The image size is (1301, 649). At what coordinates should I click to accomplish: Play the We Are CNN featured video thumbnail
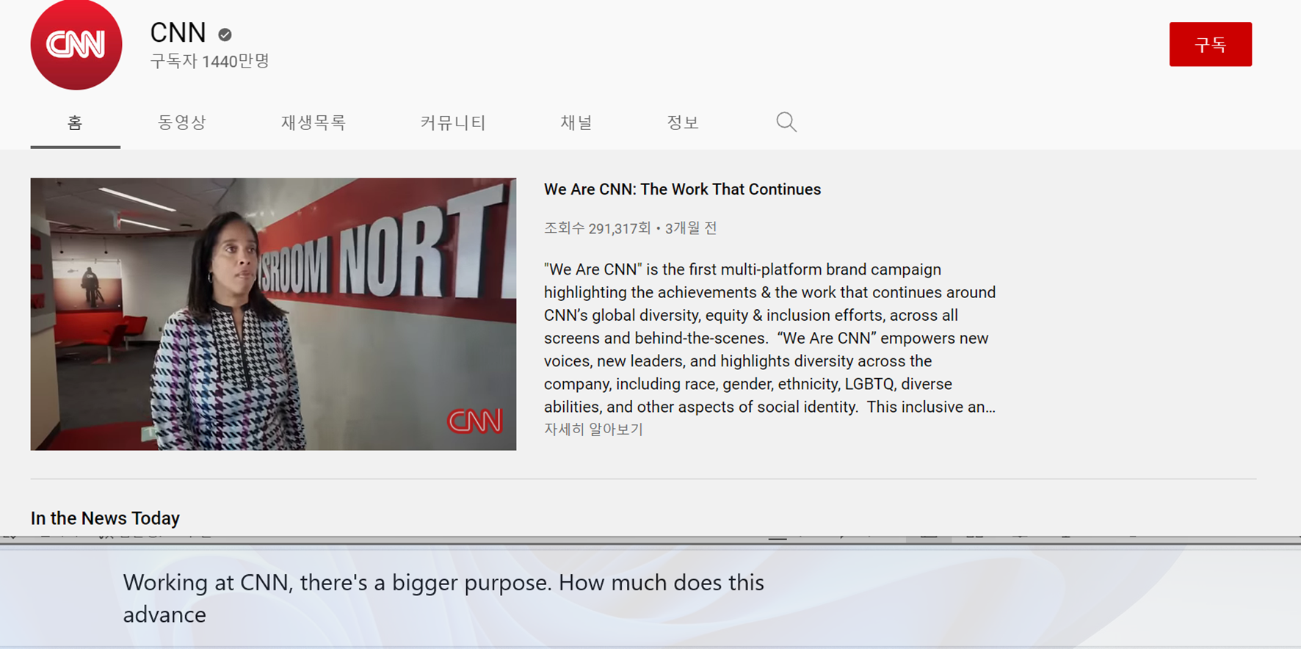click(273, 313)
